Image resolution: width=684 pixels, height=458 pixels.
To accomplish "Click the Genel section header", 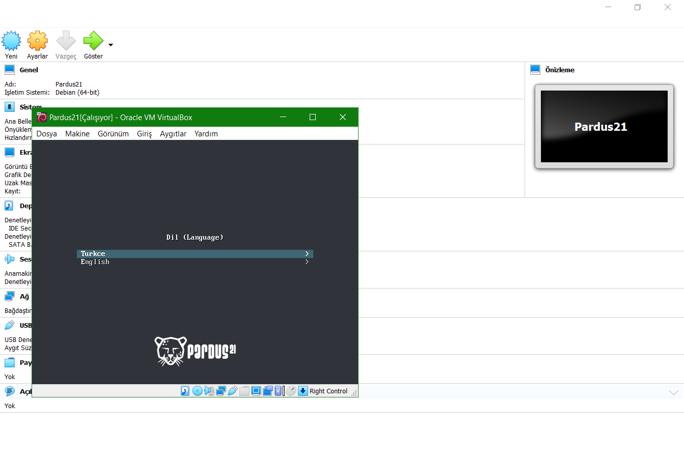I will tap(29, 70).
